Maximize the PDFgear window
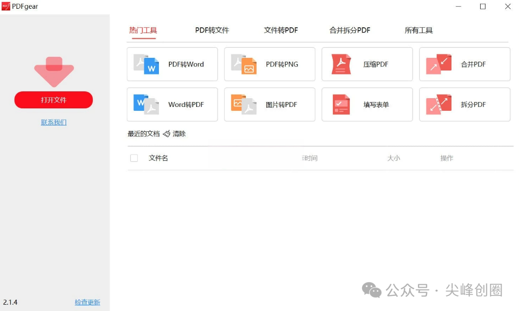 click(x=483, y=6)
